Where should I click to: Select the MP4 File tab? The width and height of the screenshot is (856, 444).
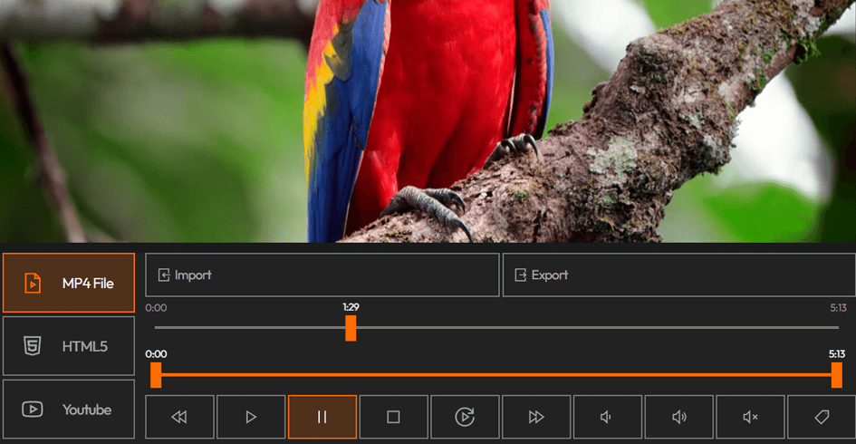[x=69, y=283]
